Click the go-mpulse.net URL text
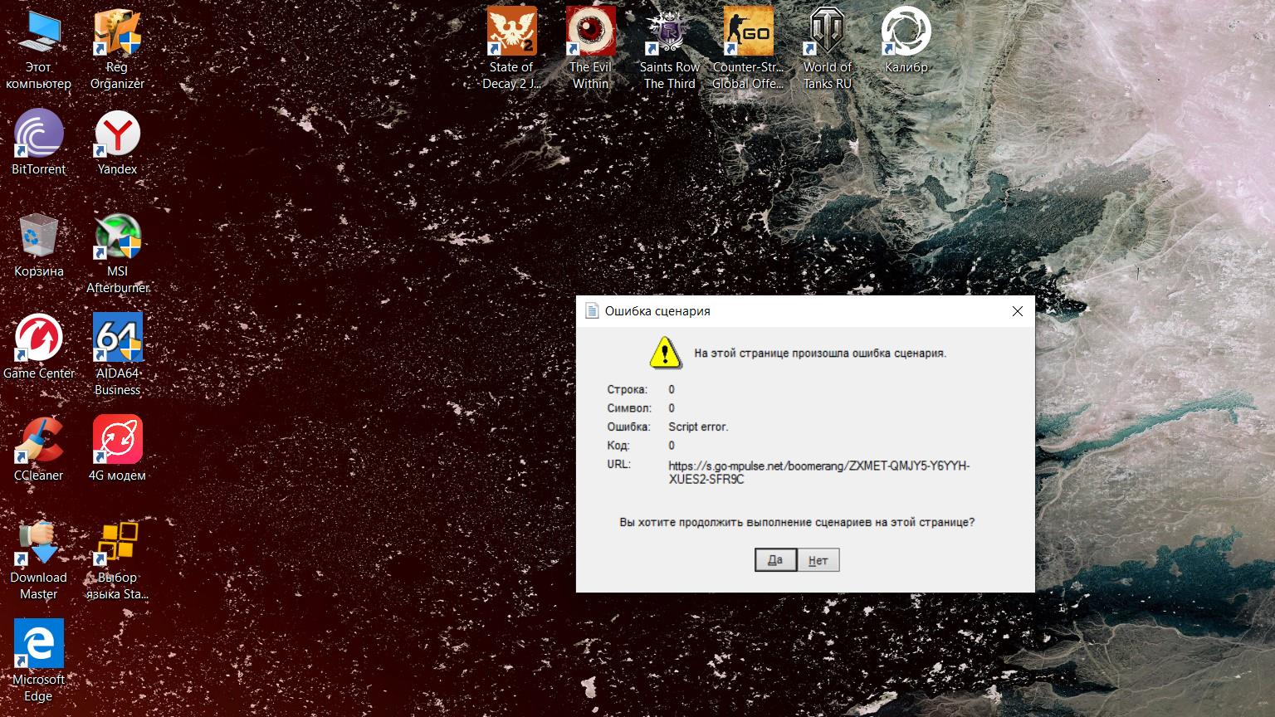Screen dimensions: 1275x717 click(819, 472)
